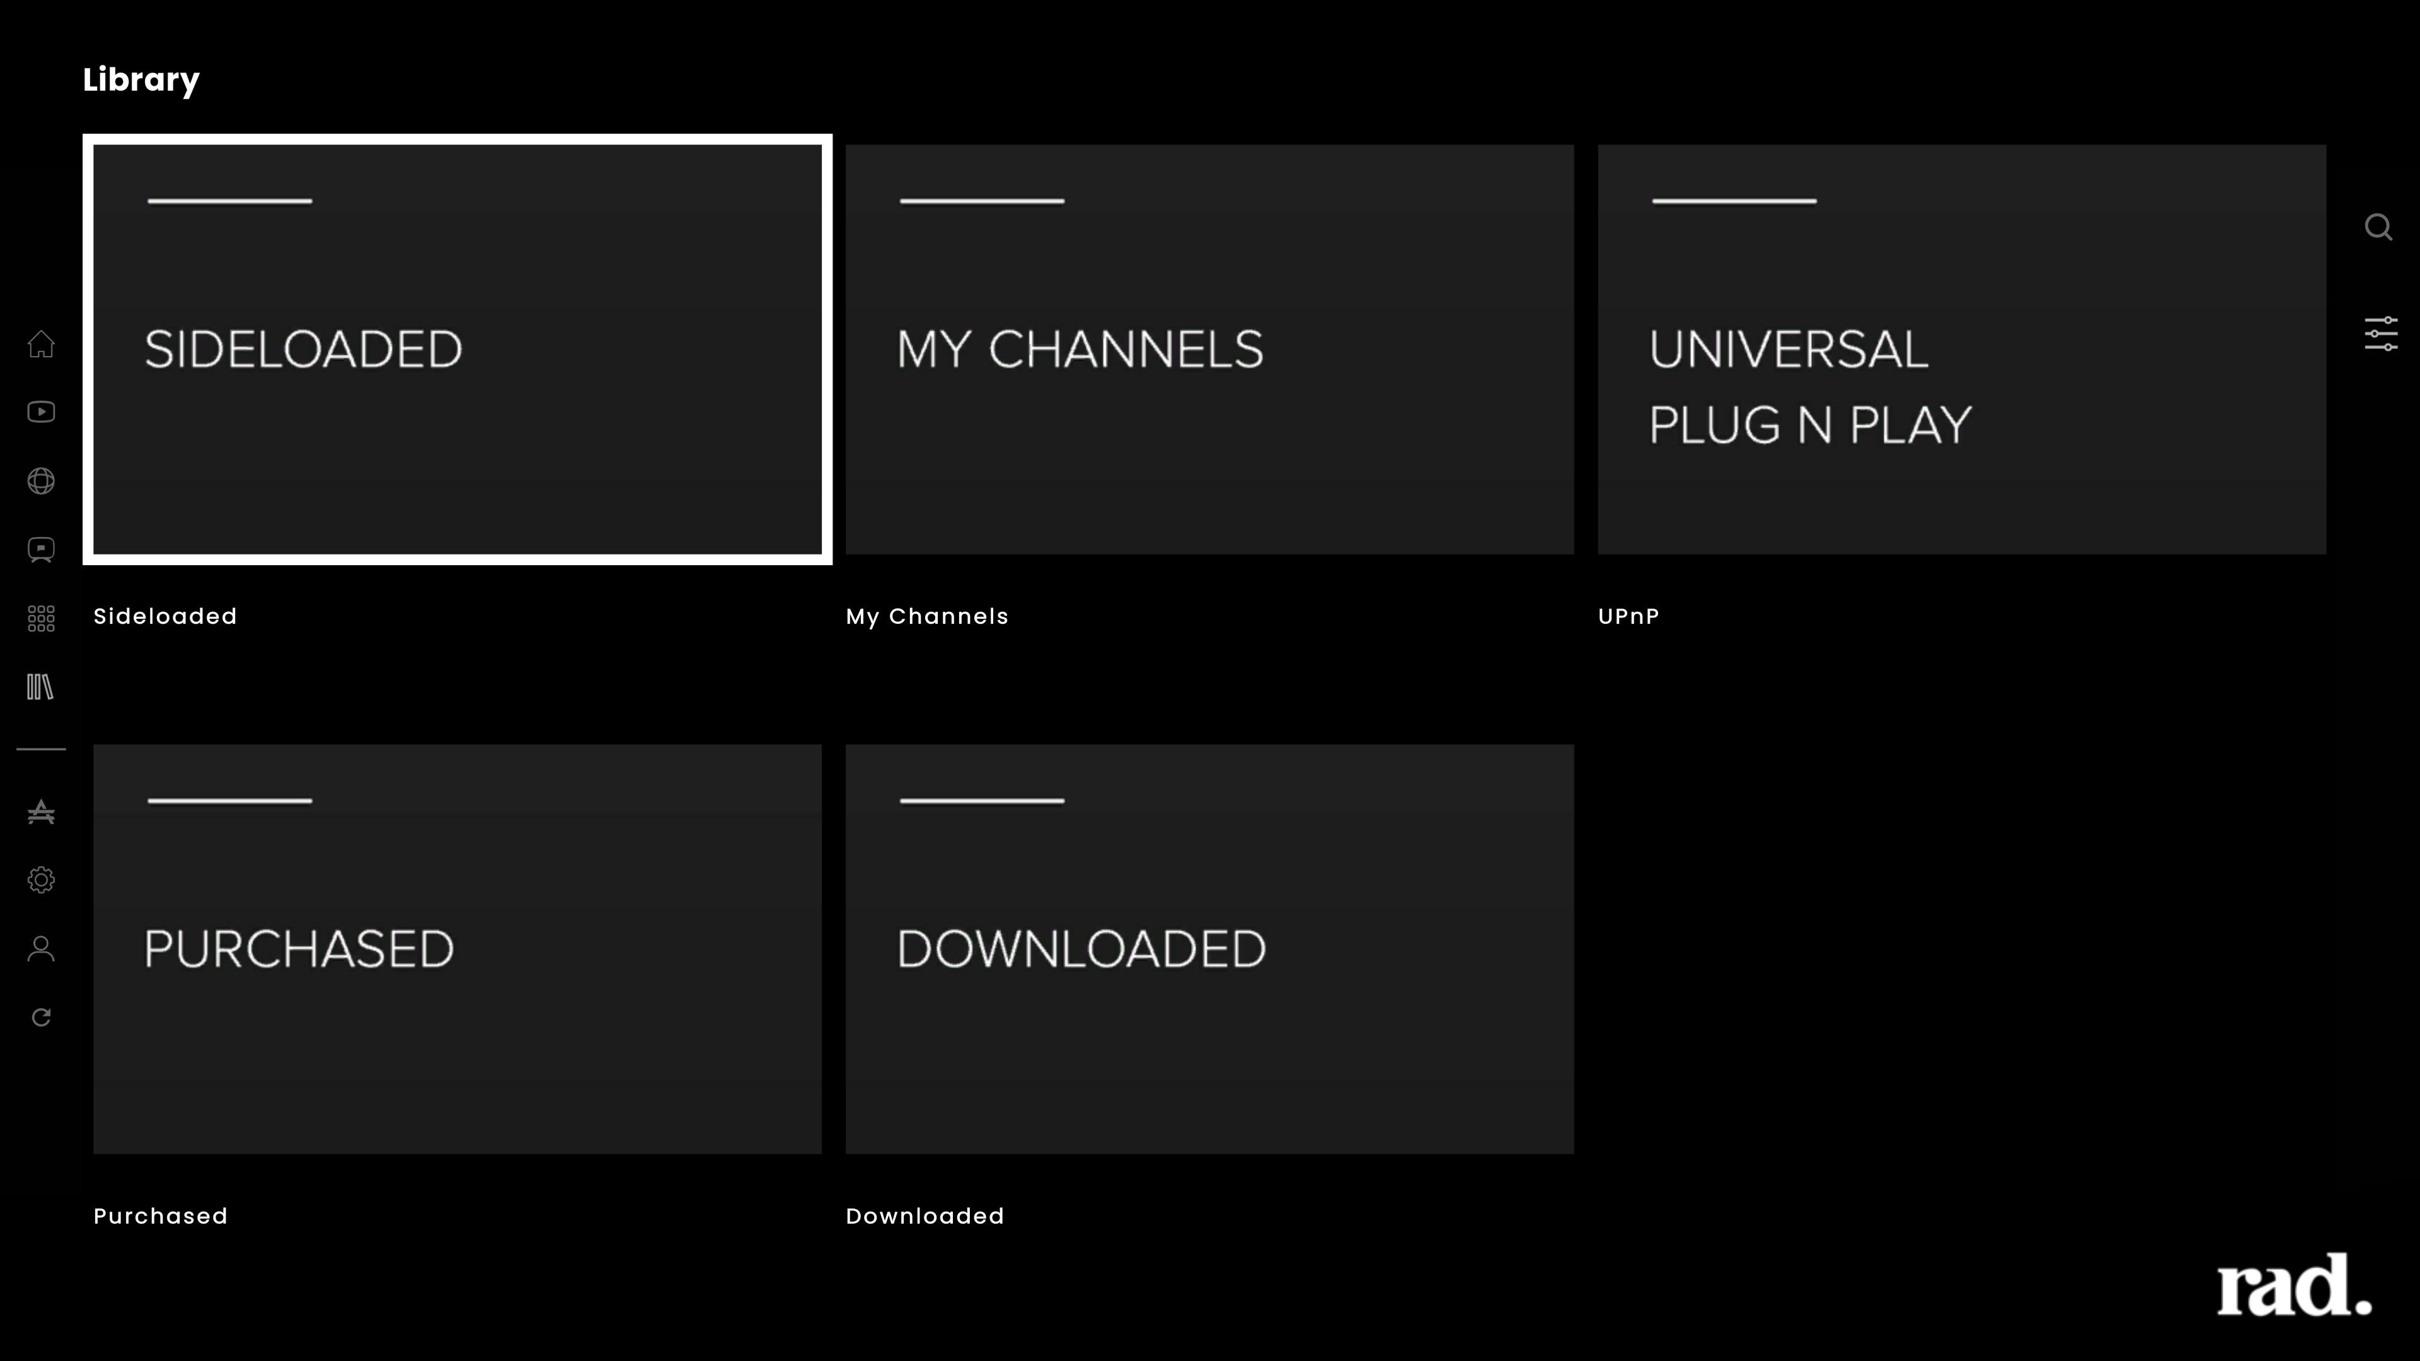Click the UPnP caption text
This screenshot has height=1361, width=2420.
pos(1629,616)
